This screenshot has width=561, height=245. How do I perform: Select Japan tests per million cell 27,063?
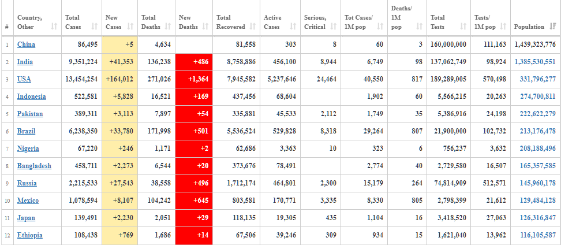[491, 218]
